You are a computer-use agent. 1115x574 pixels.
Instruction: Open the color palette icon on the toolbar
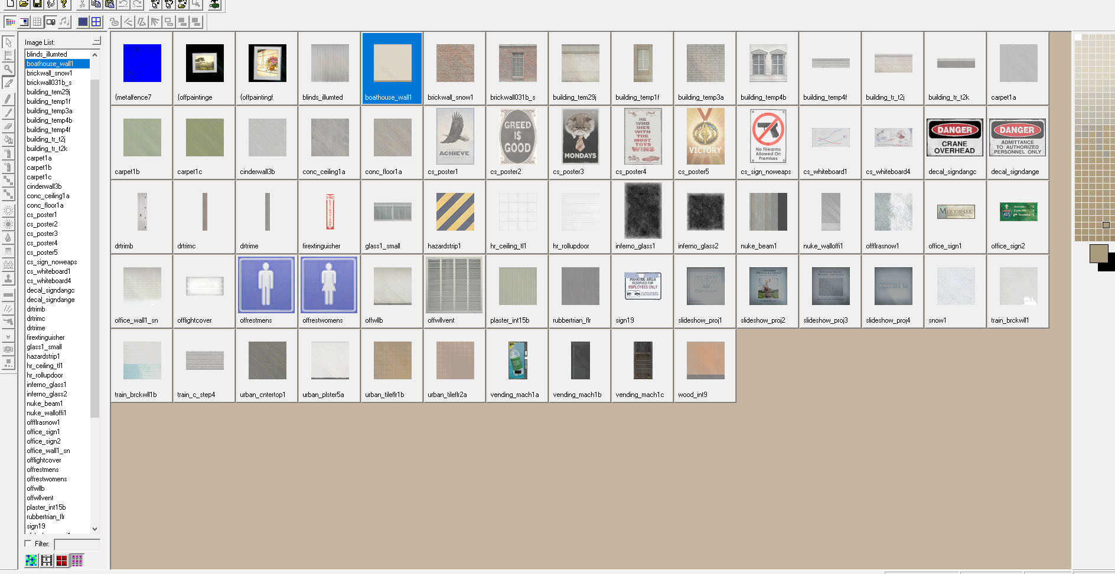coord(11,22)
